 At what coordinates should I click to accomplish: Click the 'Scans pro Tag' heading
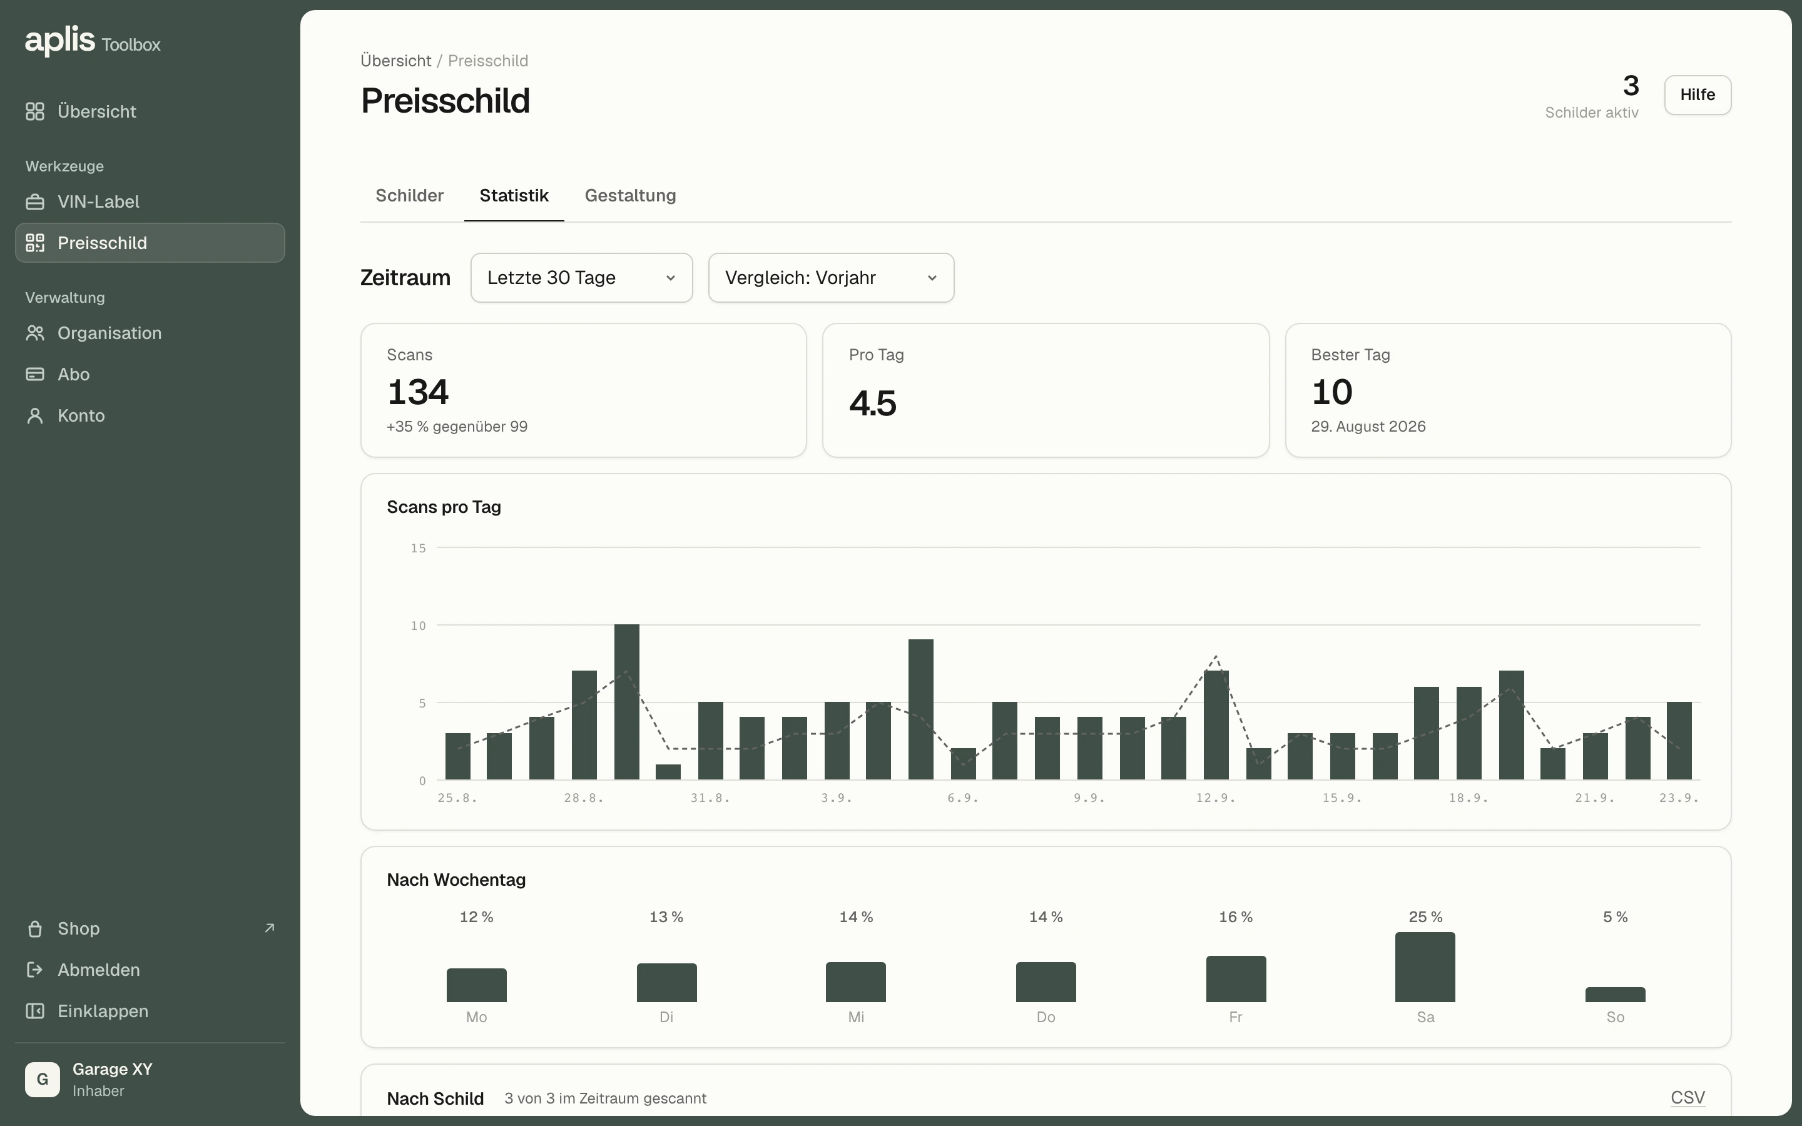(443, 507)
